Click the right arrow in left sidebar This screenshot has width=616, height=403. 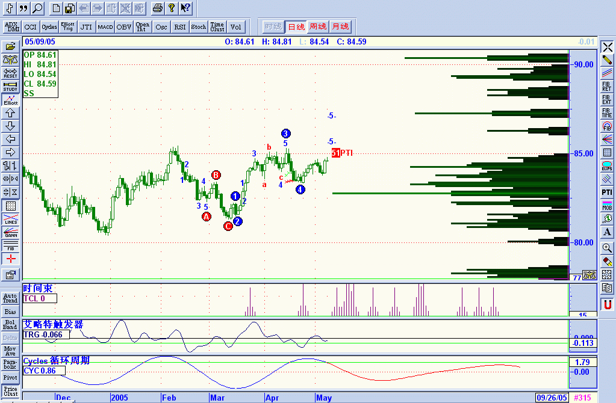[x=10, y=152]
